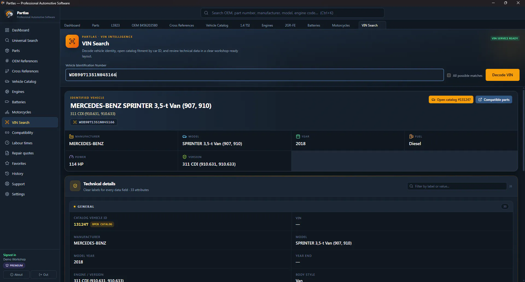The height and width of the screenshot is (282, 525).
Task: Open the 1.4 TSI tab
Action: point(245,25)
